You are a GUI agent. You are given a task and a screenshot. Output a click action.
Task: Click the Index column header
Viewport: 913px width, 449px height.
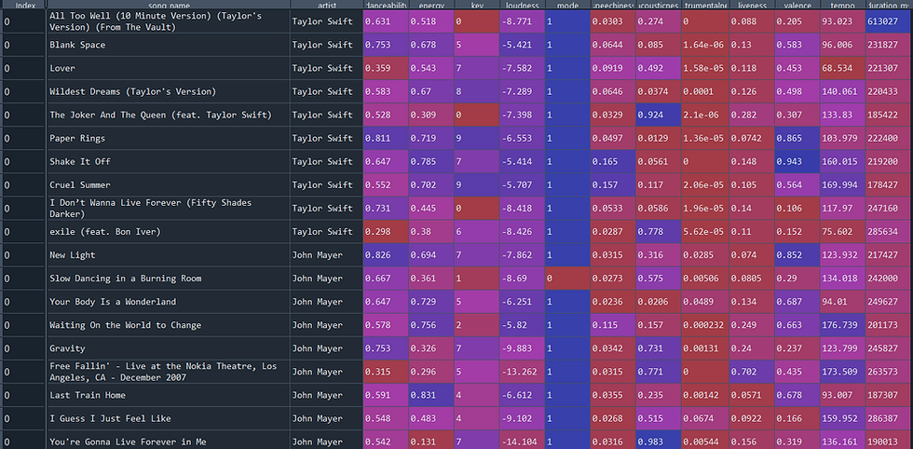[x=23, y=6]
